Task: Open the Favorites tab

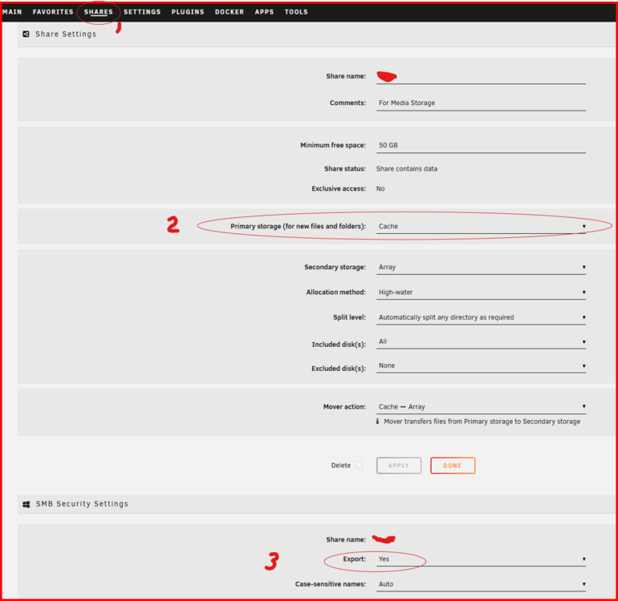Action: point(53,12)
